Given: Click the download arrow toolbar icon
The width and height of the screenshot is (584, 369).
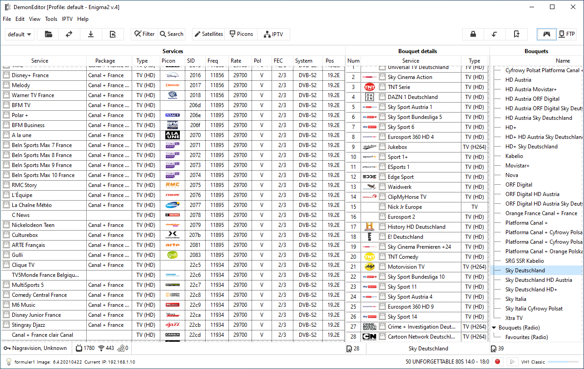Looking at the screenshot, I should pyautogui.click(x=91, y=34).
